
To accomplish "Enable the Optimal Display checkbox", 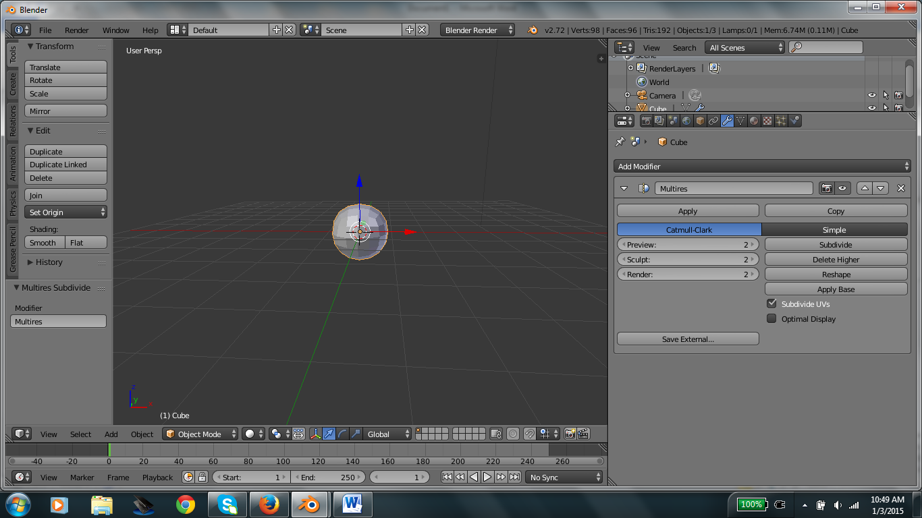I will (771, 319).
